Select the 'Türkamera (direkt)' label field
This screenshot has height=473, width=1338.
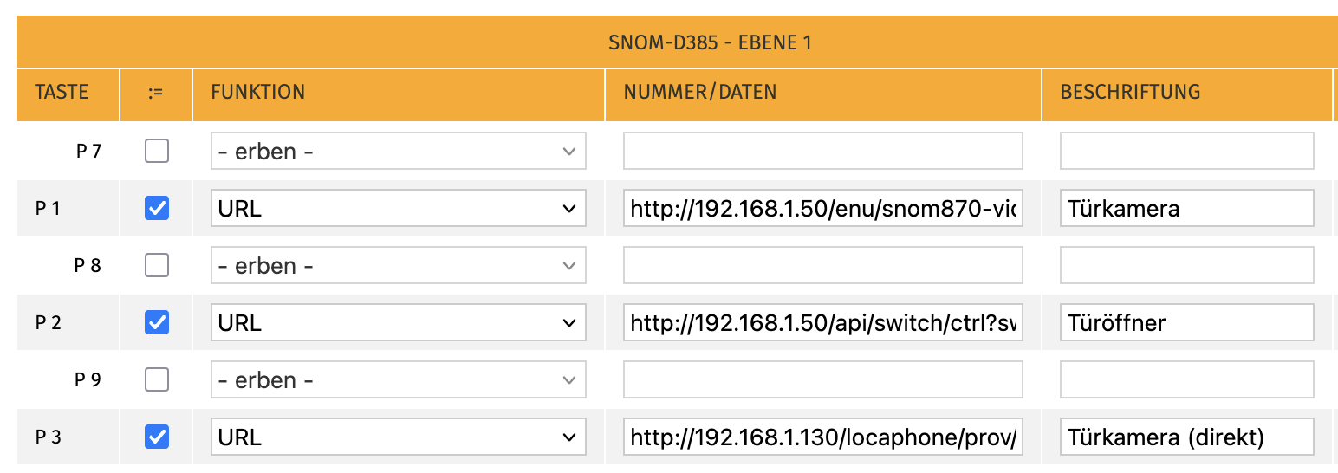1186,437
